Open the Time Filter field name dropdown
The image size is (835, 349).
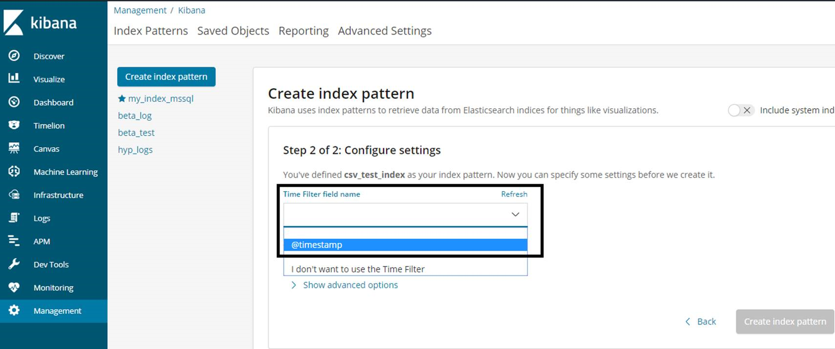click(x=405, y=214)
